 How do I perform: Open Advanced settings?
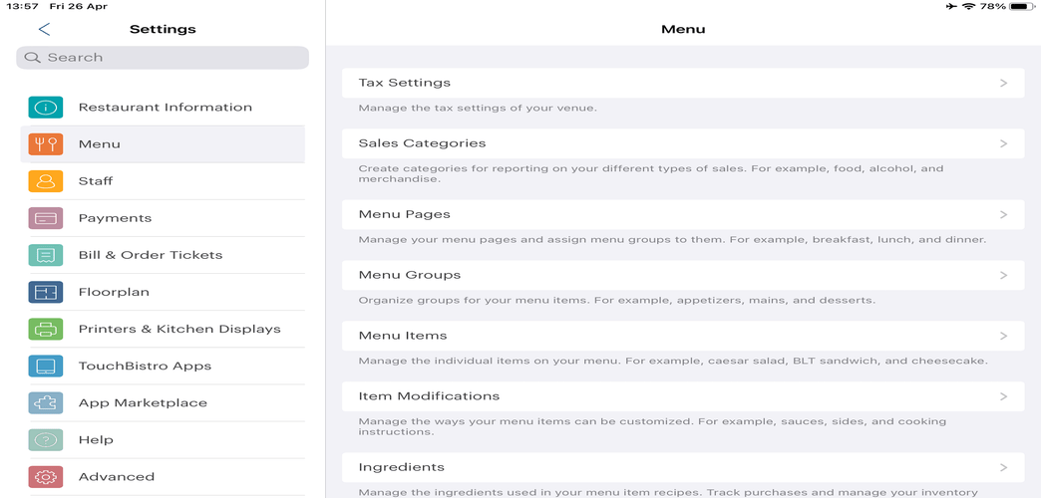pos(163,477)
